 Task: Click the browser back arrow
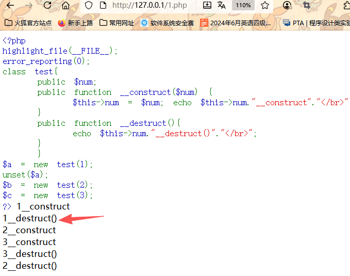click(10, 6)
